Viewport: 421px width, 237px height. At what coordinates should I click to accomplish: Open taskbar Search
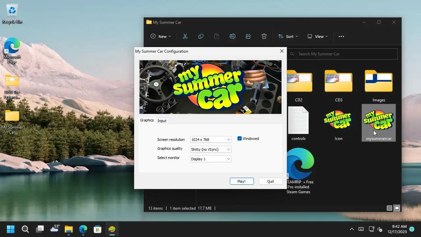(25, 229)
